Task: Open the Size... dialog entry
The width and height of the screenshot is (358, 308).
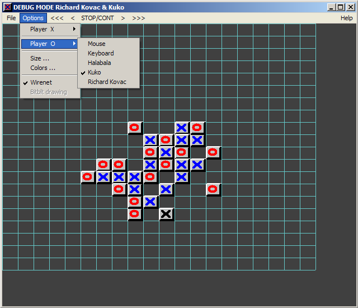Action: pyautogui.click(x=40, y=58)
